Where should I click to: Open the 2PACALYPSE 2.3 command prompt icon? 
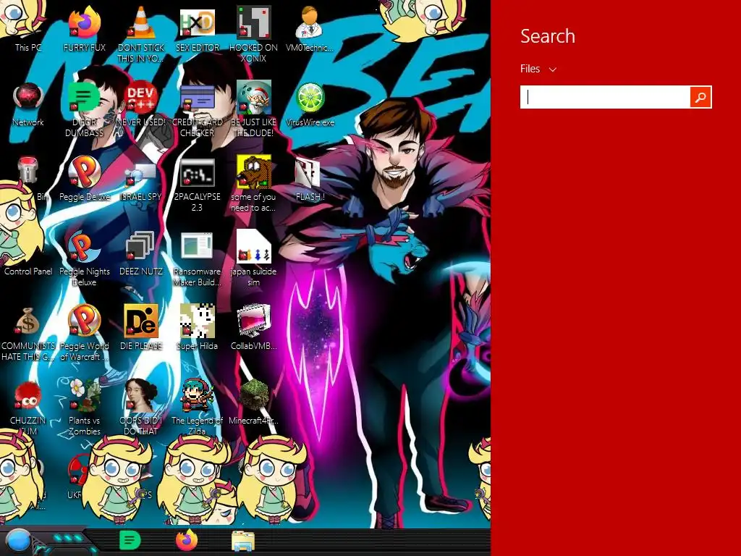click(x=197, y=183)
